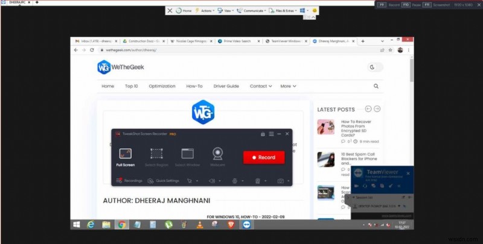The width and height of the screenshot is (483, 244).
Task: Open Google Chrome from the Windows taskbar
Action: tap(121, 224)
